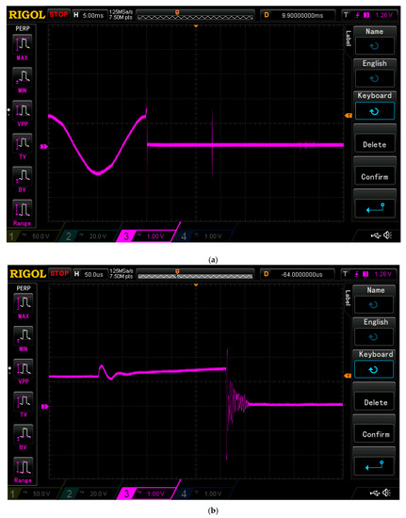Open the English input method selector in screenshot (a)
The width and height of the screenshot is (406, 518).
375,73
